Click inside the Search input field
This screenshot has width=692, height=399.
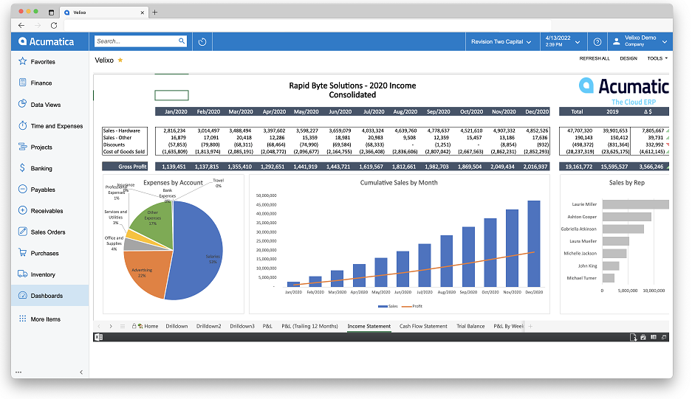coord(136,41)
